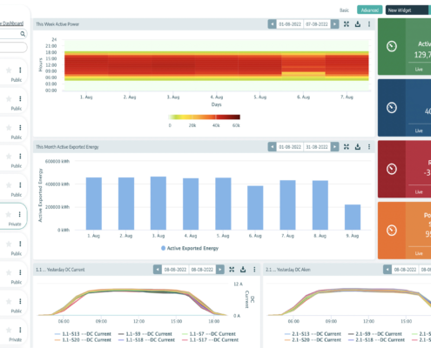Click the heatmap color scale gradient bar
Viewport: 431px width, 348px height.
204,117
